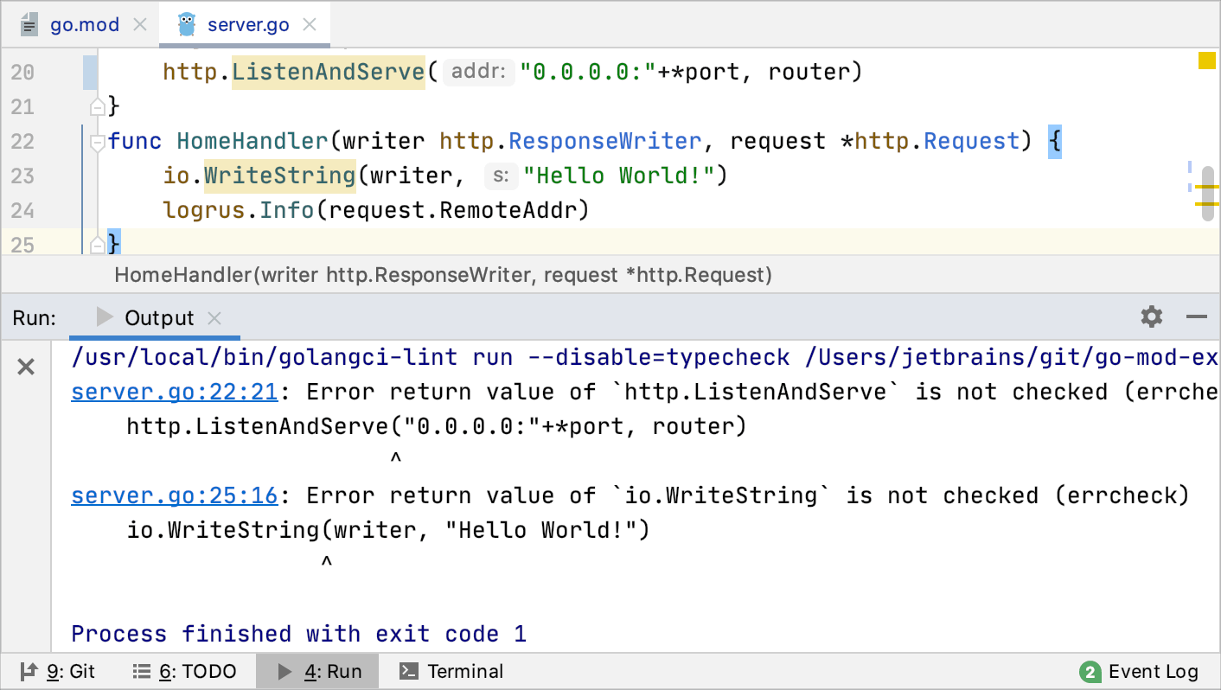Click the golangci-lint command line
Viewport: 1221px width, 690px height.
[x=644, y=358]
